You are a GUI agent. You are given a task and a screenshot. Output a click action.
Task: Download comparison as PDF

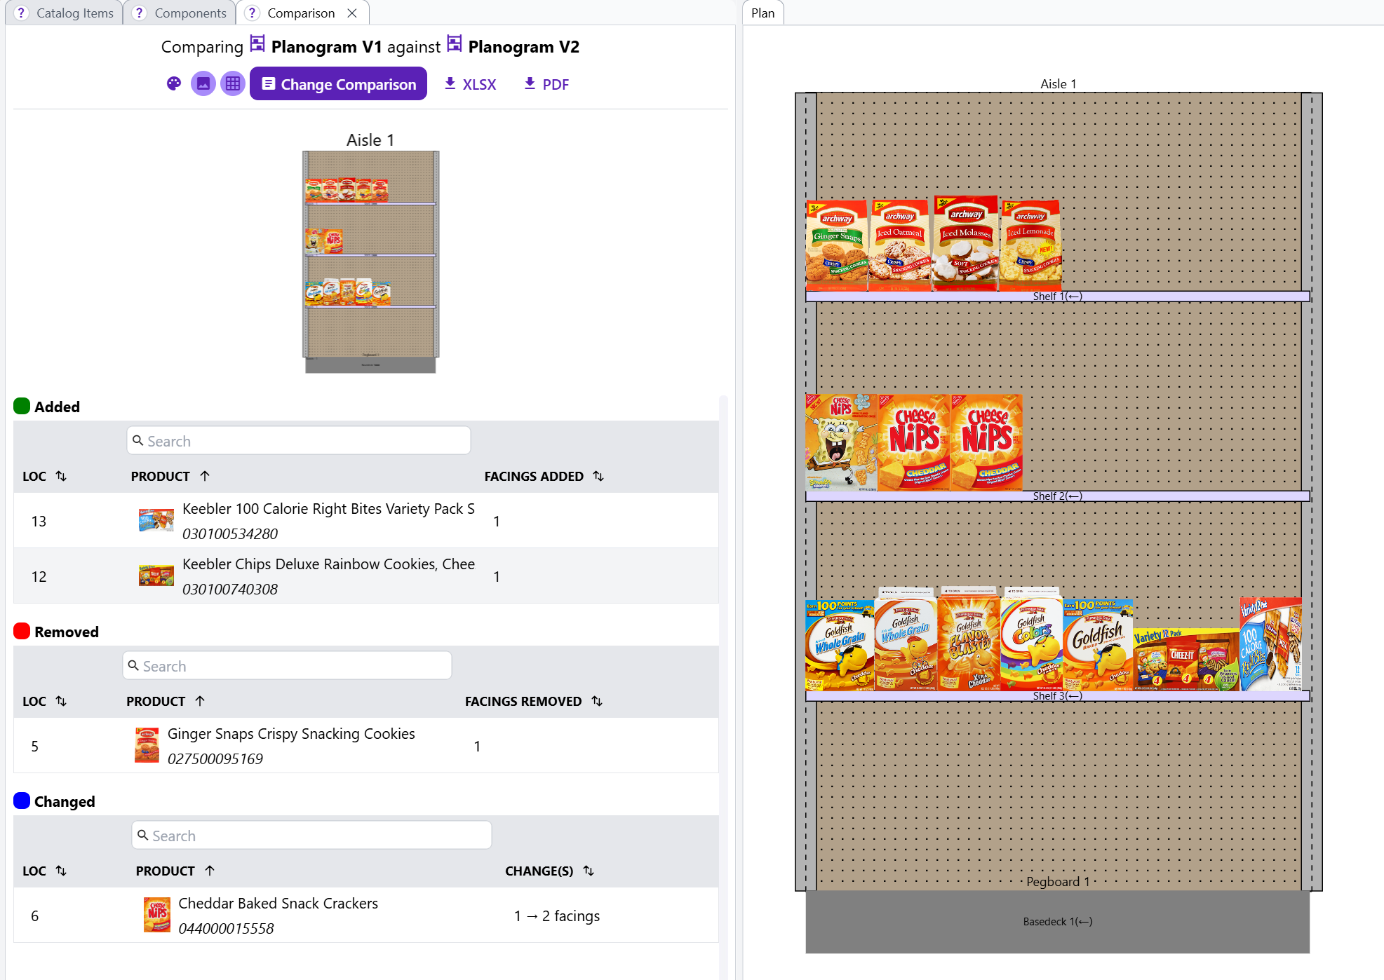tap(546, 84)
